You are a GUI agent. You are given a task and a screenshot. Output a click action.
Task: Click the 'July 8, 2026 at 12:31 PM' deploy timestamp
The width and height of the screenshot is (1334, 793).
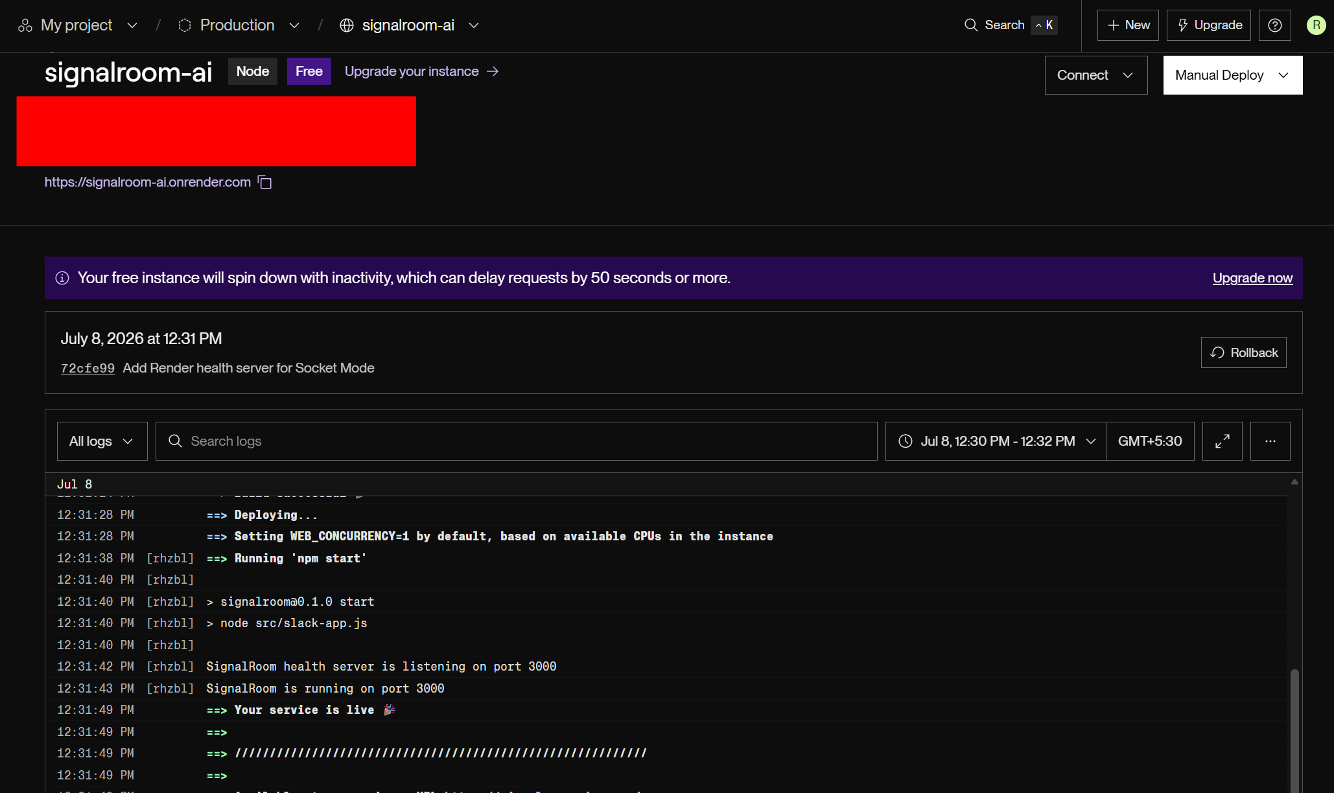click(141, 339)
